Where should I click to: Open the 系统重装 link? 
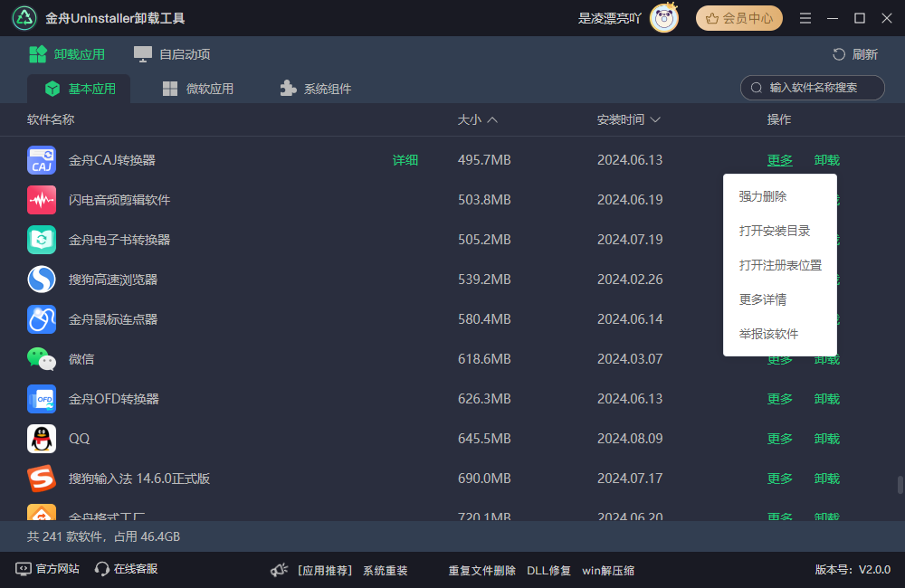(x=385, y=571)
